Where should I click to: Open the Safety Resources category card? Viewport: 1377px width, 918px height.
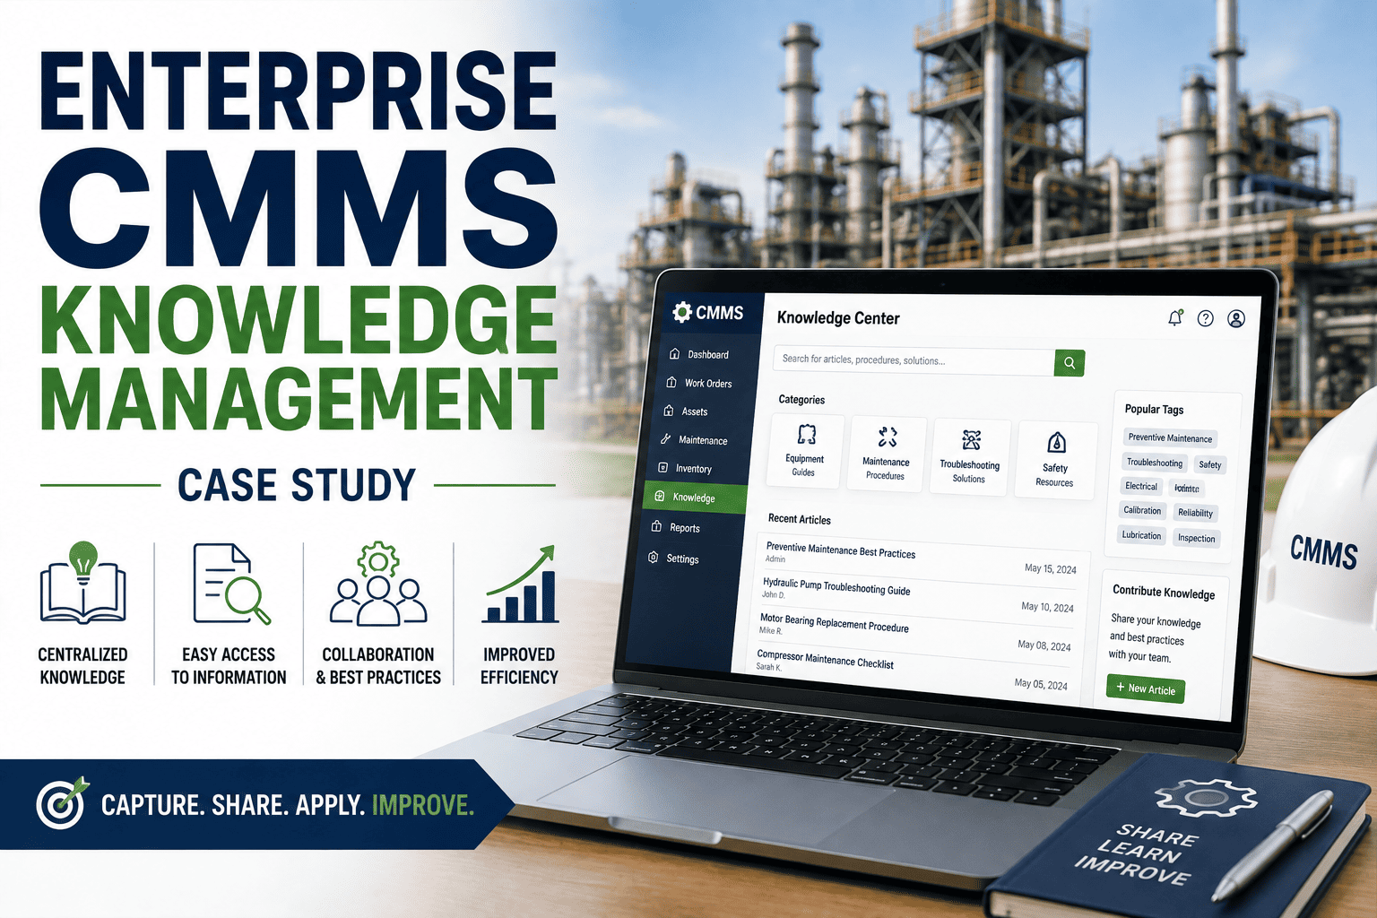(1055, 460)
